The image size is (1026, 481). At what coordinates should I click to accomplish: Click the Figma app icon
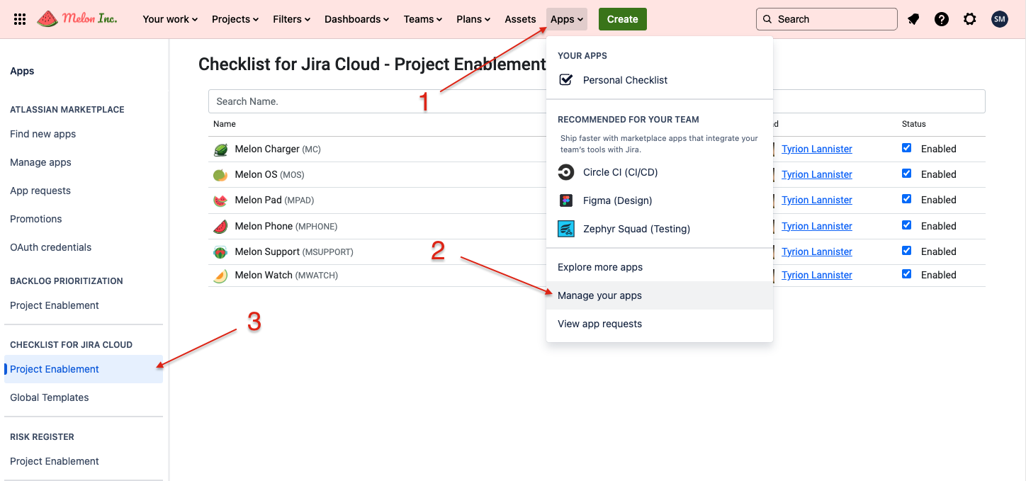coord(566,200)
